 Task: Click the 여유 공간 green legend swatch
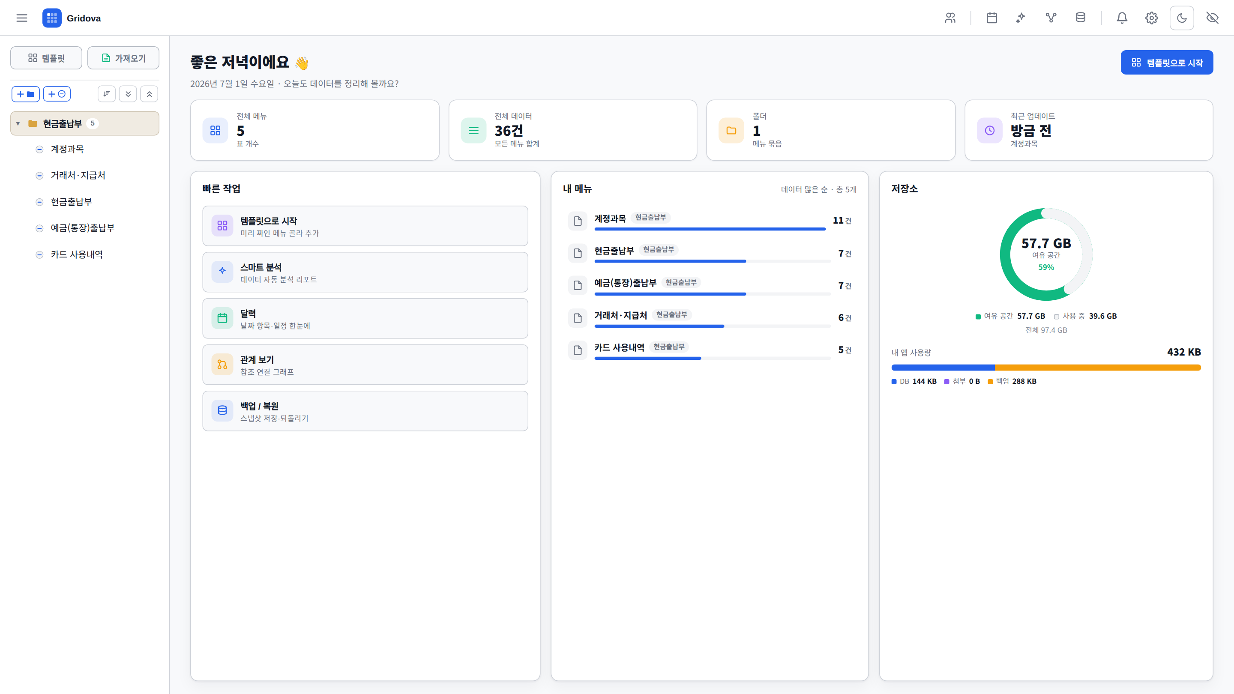[978, 317]
